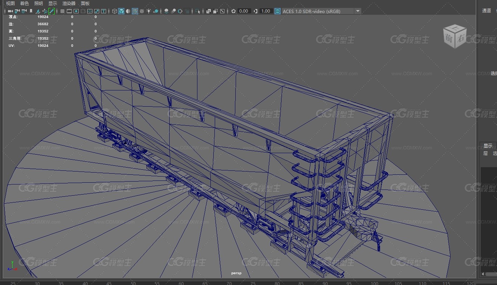Toggle the X-ray display icon
Image resolution: width=497 pixels, height=285 pixels.
pyautogui.click(x=208, y=11)
